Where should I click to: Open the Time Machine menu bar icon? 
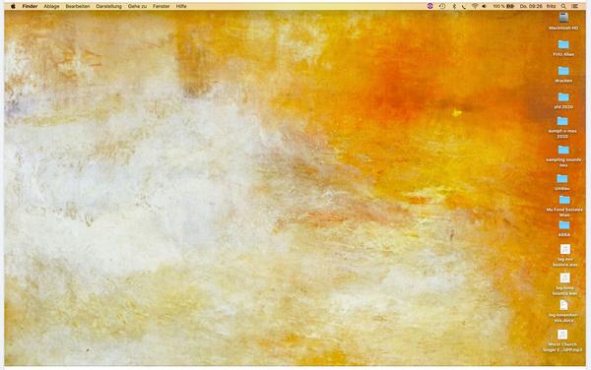point(442,6)
